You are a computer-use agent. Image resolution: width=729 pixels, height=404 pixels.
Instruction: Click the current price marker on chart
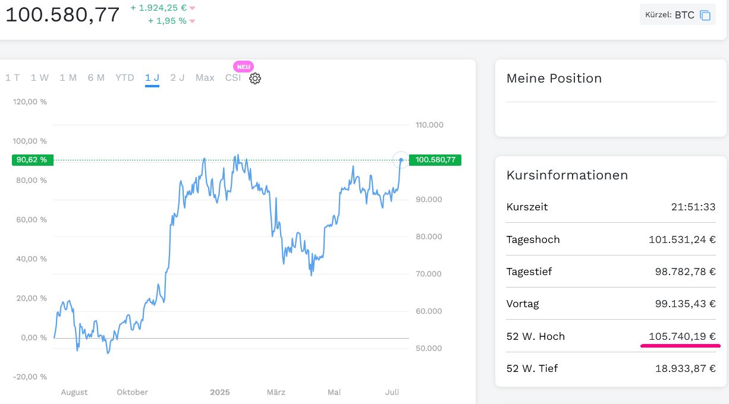click(x=401, y=159)
